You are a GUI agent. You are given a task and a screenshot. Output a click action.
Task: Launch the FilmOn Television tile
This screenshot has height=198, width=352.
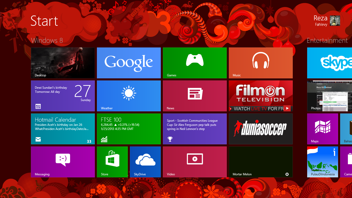[x=261, y=96]
